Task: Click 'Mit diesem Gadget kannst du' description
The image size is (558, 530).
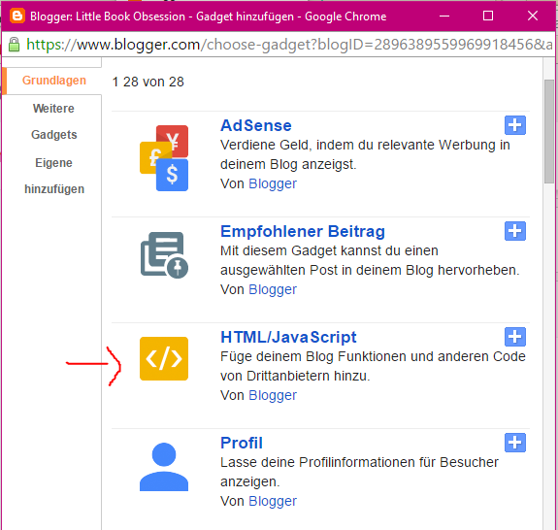Action: pyautogui.click(x=370, y=260)
